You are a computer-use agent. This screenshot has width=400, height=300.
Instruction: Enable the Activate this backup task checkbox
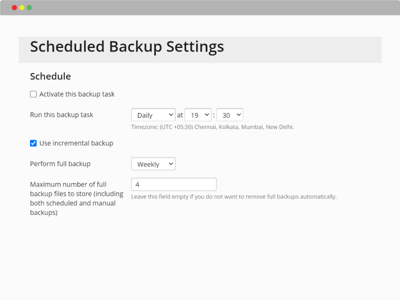[x=33, y=94]
